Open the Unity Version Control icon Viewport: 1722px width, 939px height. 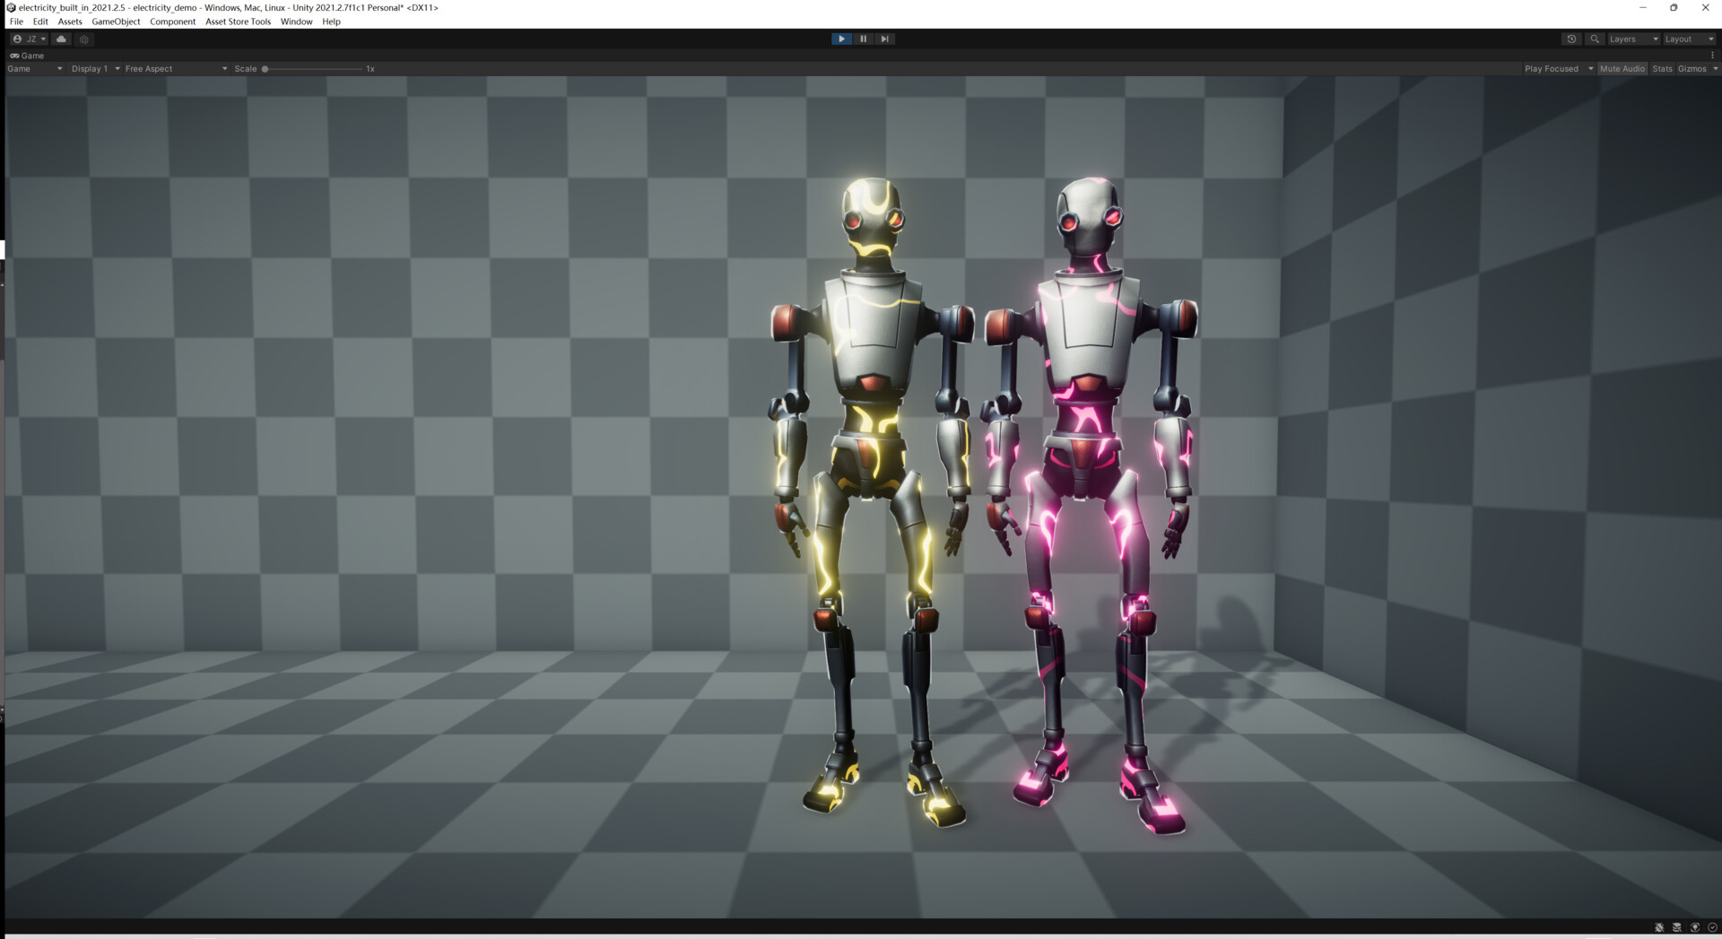pyautogui.click(x=83, y=39)
